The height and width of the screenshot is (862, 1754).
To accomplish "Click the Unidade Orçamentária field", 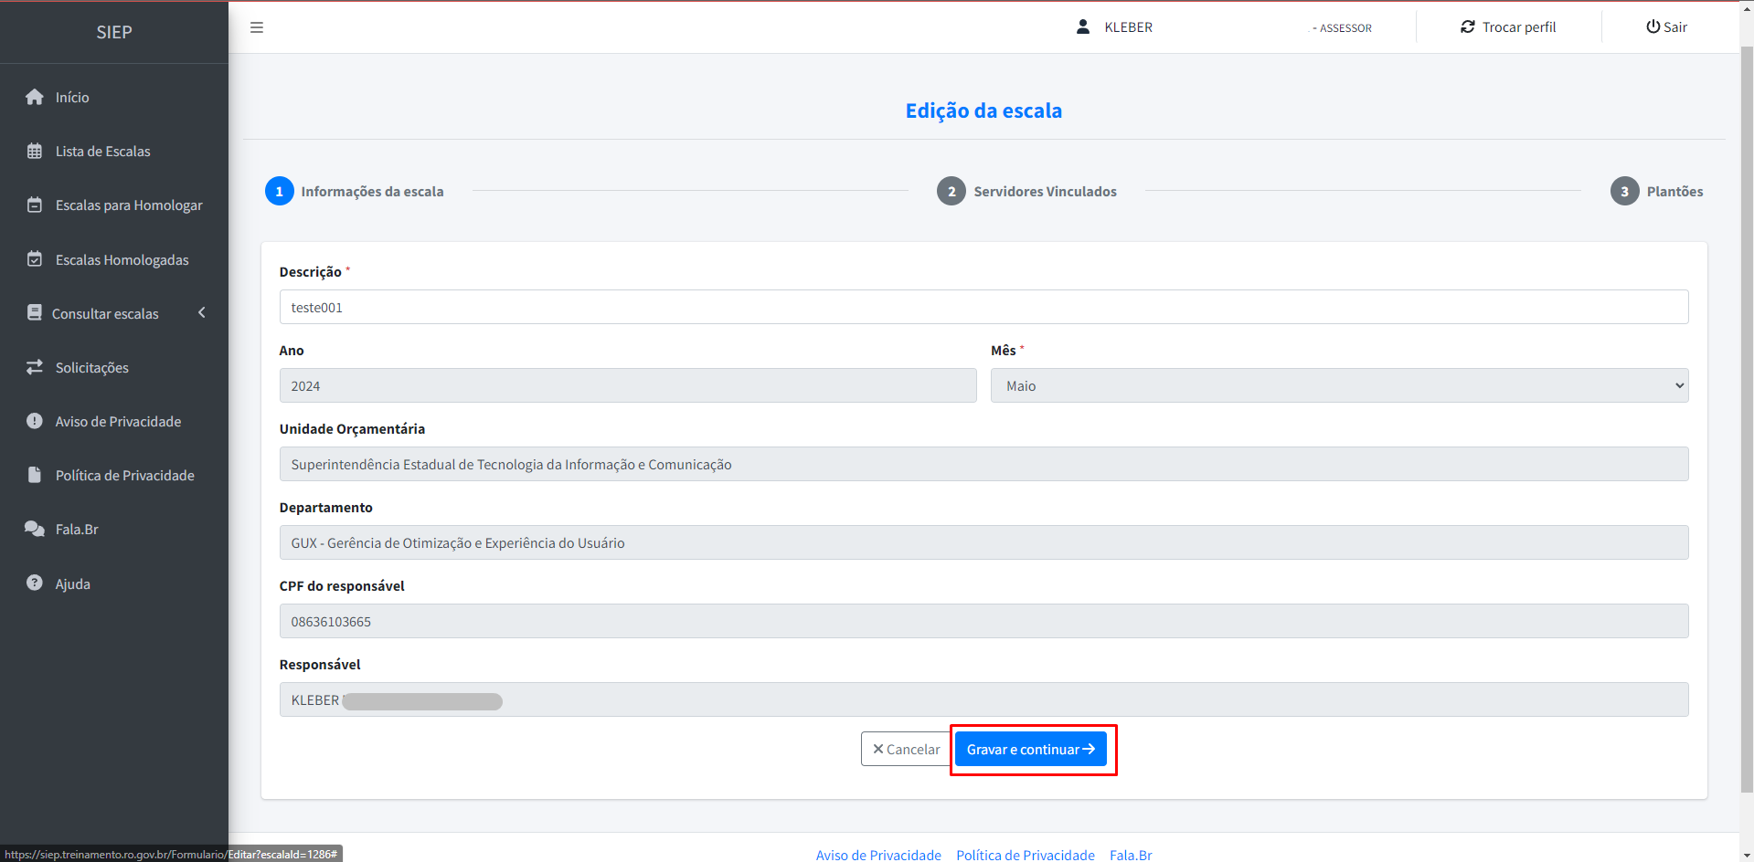I will tap(983, 464).
